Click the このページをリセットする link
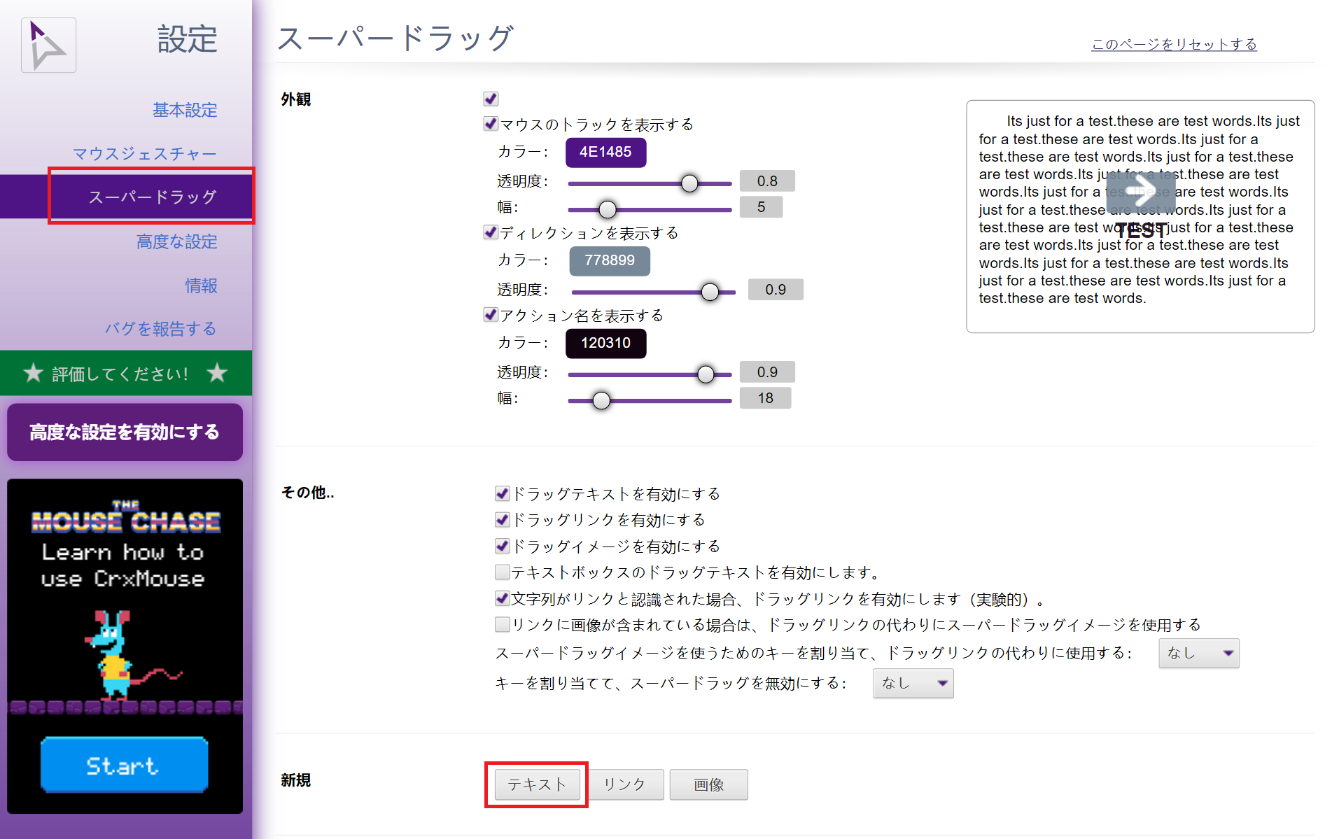The width and height of the screenshot is (1339, 839). (x=1174, y=44)
